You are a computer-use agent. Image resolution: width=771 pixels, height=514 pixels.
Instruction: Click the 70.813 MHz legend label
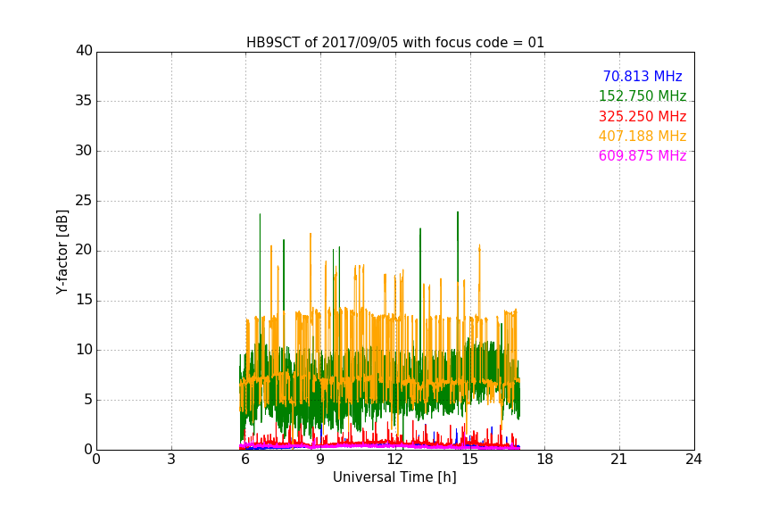pos(642,76)
